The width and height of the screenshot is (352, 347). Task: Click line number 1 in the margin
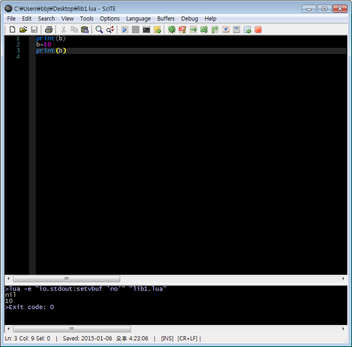coord(18,38)
